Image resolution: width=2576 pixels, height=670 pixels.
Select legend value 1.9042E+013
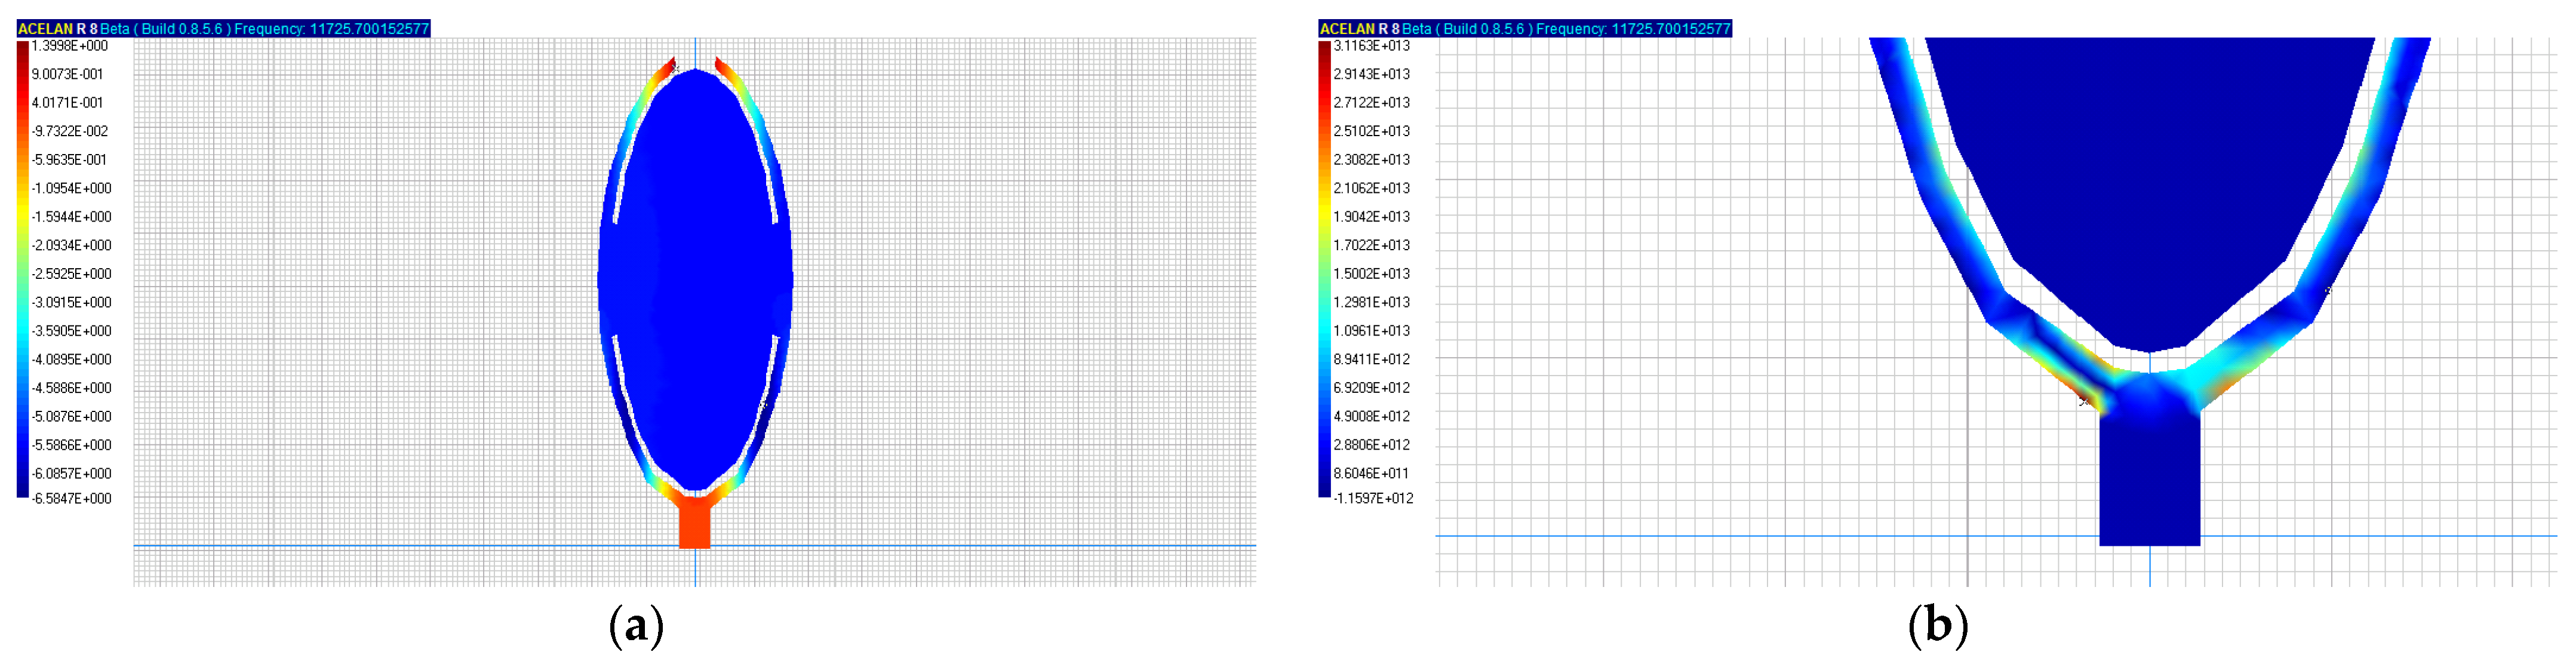[x=1372, y=217]
